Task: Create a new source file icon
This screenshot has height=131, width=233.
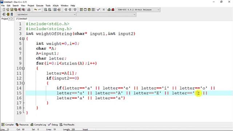Action: [4, 10]
